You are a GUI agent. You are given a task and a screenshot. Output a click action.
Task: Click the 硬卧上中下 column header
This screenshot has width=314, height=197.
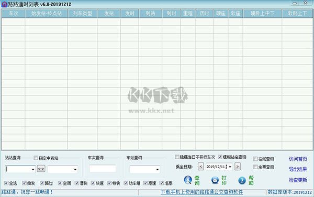coord(262,14)
